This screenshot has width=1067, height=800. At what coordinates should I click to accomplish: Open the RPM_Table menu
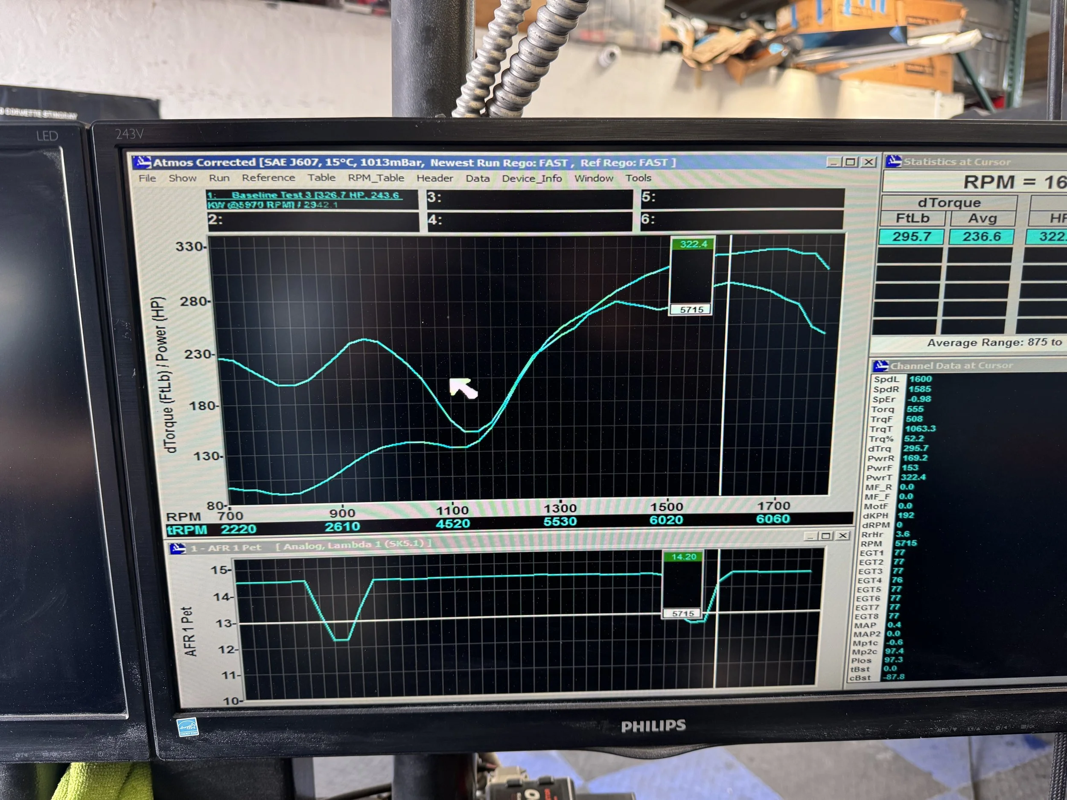pos(376,178)
